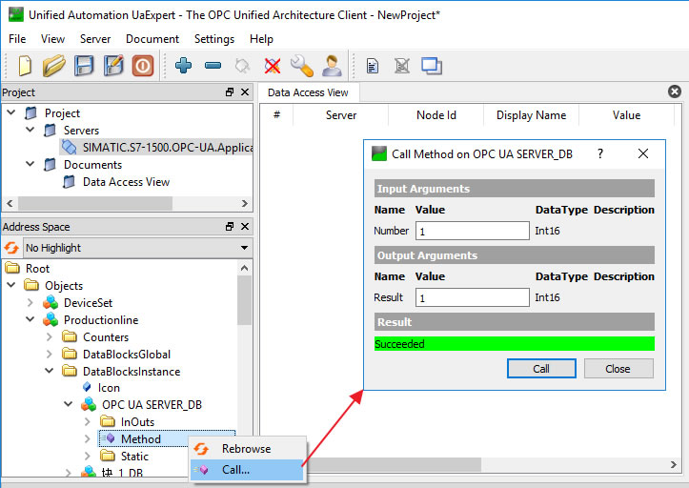Open the File menu
The width and height of the screenshot is (689, 488).
(x=17, y=39)
